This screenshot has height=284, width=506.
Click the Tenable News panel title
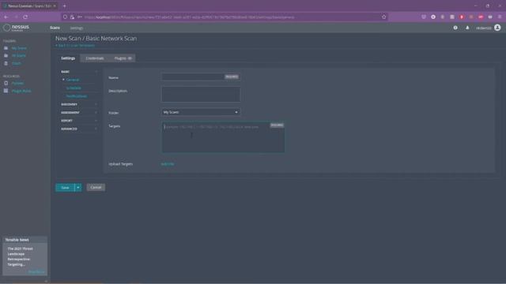pos(17,240)
